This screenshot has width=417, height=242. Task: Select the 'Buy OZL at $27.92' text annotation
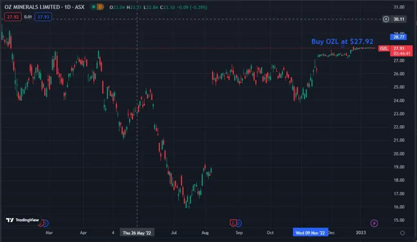click(x=342, y=41)
